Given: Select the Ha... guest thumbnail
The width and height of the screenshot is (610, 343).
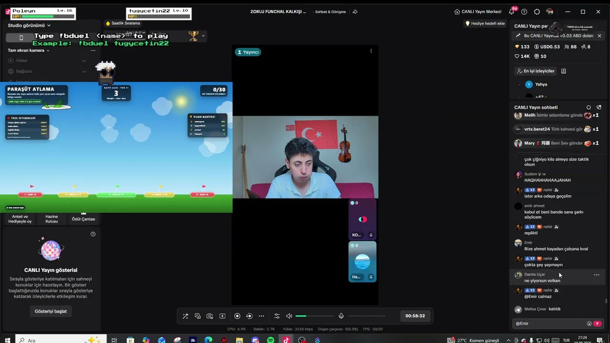Looking at the screenshot, I should [x=363, y=262].
